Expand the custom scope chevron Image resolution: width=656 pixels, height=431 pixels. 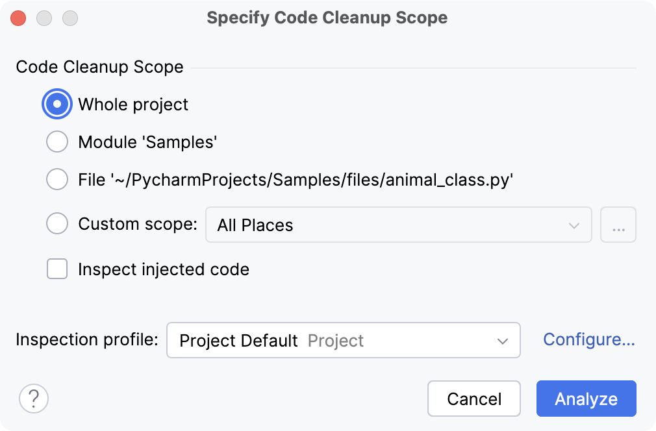(574, 224)
